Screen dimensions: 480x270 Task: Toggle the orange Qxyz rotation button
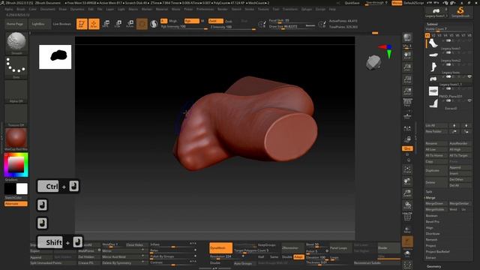(x=407, y=148)
